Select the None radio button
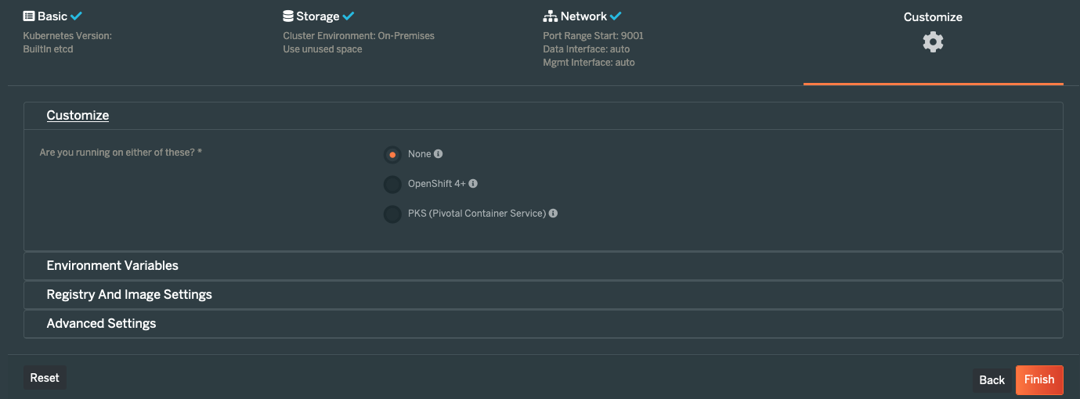The width and height of the screenshot is (1080, 399). [x=392, y=155]
